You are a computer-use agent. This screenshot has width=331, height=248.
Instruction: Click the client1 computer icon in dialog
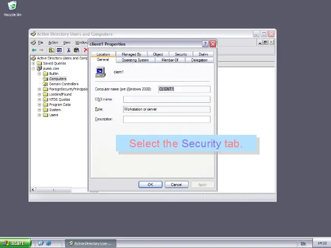pyautogui.click(x=100, y=72)
